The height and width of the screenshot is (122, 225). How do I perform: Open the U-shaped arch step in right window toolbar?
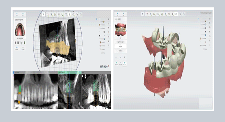[x=162, y=14]
